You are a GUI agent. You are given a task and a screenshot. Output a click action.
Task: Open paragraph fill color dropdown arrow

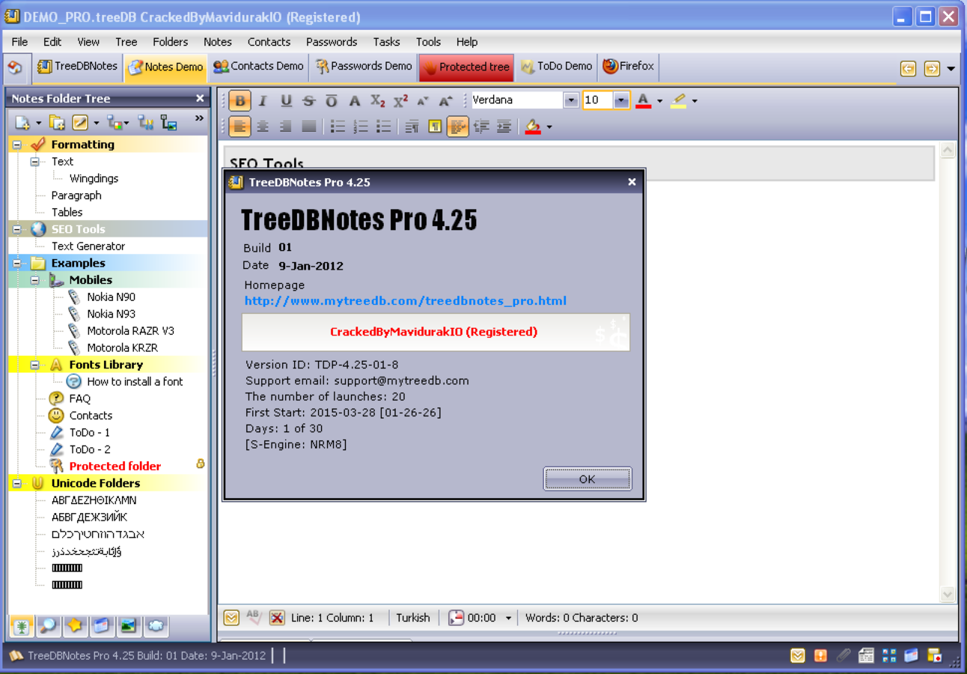coord(549,127)
